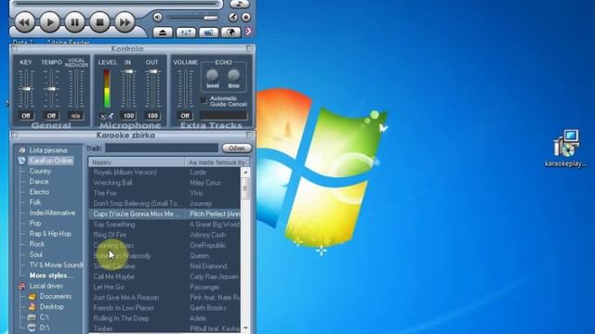Click the Očisti clear button
This screenshot has height=334, width=595.
237,148
